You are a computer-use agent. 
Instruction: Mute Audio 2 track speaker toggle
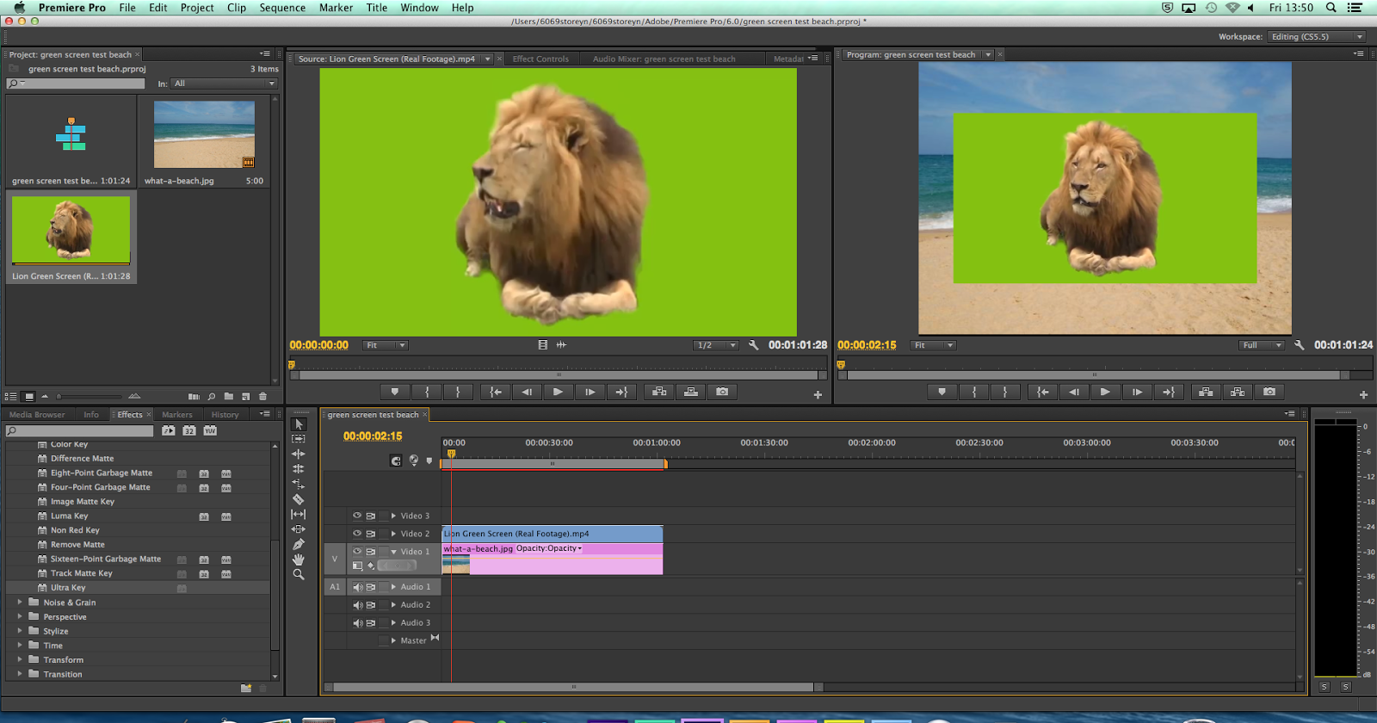coord(357,605)
